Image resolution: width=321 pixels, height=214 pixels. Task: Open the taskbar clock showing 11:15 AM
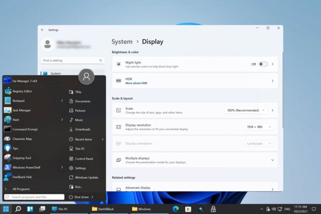coord(300,209)
